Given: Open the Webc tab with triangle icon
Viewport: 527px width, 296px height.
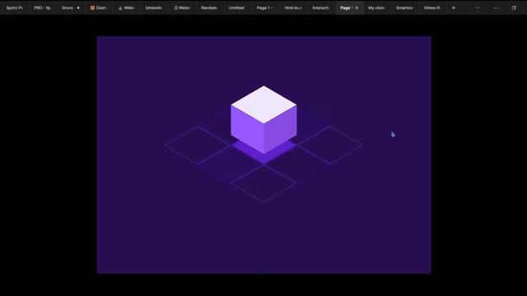Looking at the screenshot, I should click(x=126, y=7).
